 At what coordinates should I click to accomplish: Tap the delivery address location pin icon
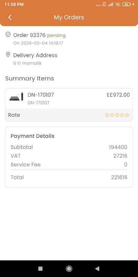[x=8, y=54]
